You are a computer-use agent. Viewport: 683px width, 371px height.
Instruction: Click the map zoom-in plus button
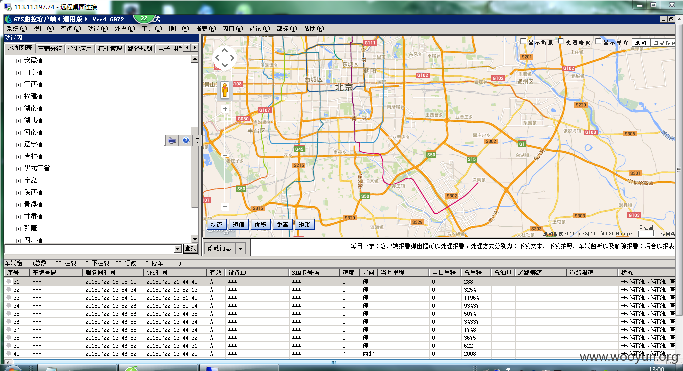click(225, 109)
